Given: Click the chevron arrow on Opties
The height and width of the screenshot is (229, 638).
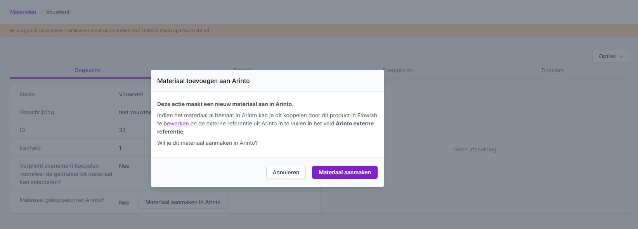Looking at the screenshot, I should [x=621, y=57].
